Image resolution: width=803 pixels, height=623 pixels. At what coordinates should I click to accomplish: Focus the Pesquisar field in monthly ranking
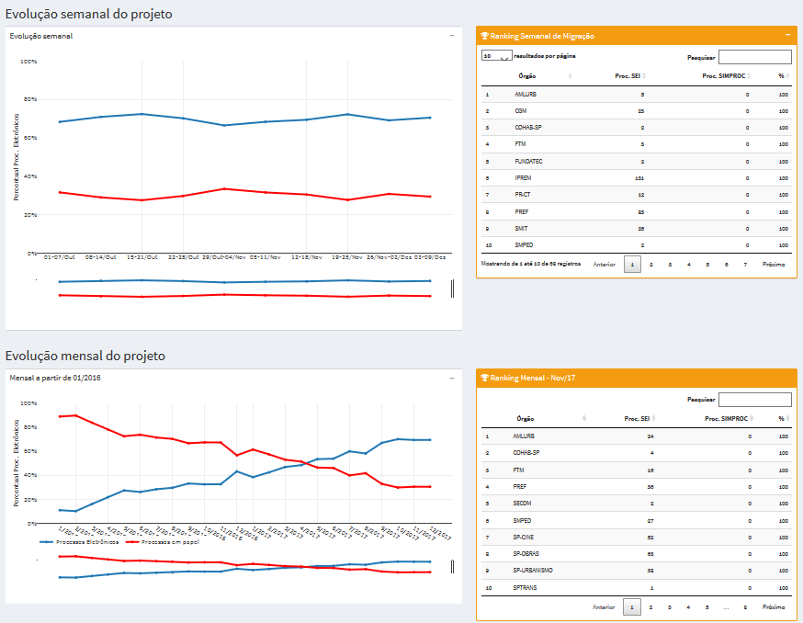[755, 400]
